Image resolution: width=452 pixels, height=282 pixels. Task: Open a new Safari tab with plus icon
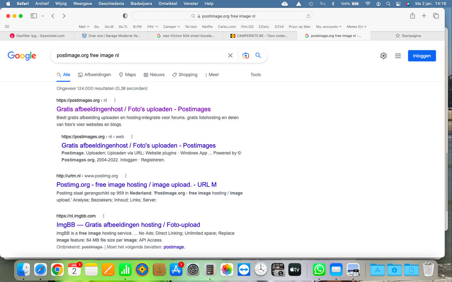click(424, 16)
